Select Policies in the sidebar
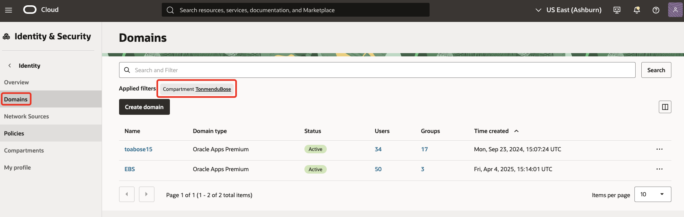 pyautogui.click(x=14, y=133)
